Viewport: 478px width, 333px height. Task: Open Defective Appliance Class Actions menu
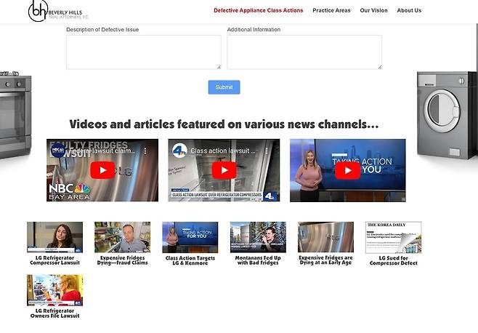click(x=259, y=11)
